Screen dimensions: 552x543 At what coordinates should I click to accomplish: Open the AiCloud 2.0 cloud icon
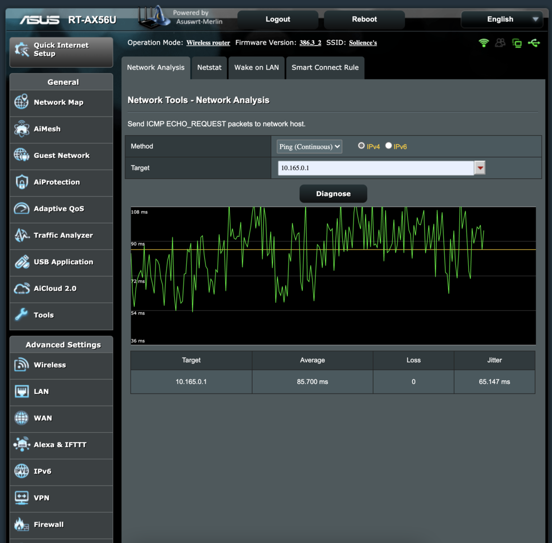(21, 288)
